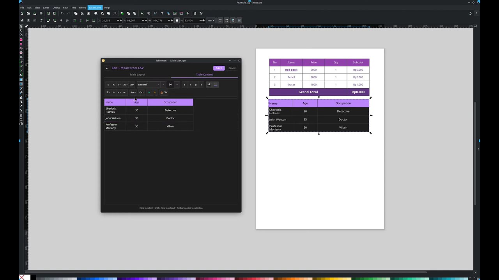Switch to the Table Layout tab

point(137,74)
